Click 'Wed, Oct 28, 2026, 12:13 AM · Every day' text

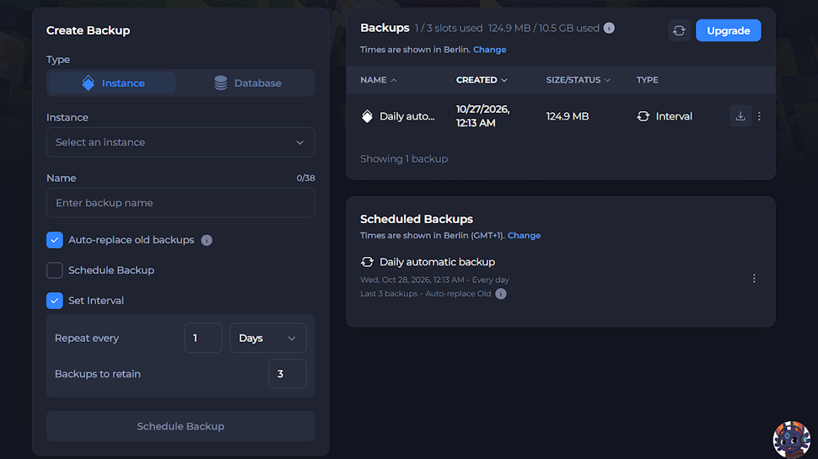coord(434,280)
